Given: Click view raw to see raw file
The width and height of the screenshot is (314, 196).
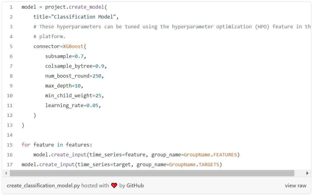Looking at the screenshot, I should (296, 185).
